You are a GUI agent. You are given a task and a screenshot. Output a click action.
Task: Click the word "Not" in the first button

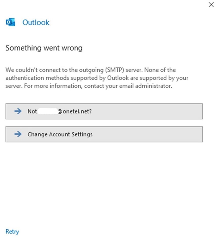(x=32, y=111)
